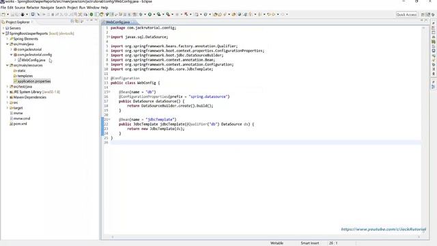Collapse All in Project Explorer toolbar
This screenshot has height=246, width=437.
coord(72,21)
